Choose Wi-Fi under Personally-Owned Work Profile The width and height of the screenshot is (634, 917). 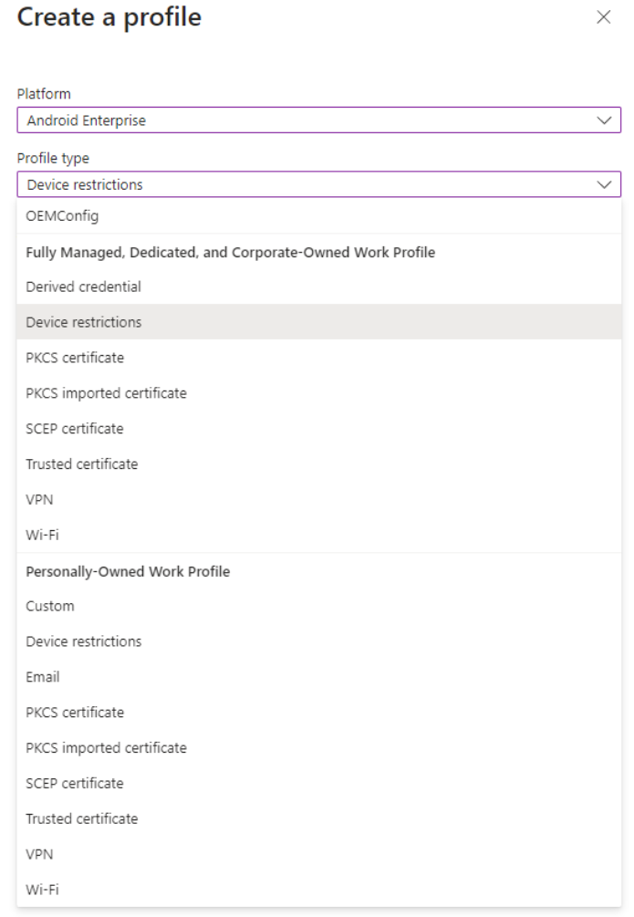point(318,890)
